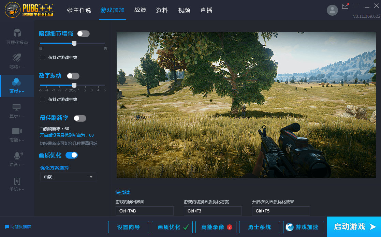The width and height of the screenshot is (381, 237).
Task: Click the 快捷键 heading
Action: 122,193
